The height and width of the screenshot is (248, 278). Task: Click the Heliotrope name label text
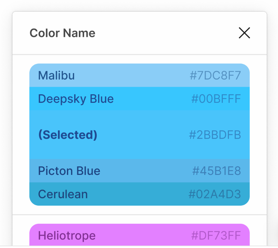point(67,236)
